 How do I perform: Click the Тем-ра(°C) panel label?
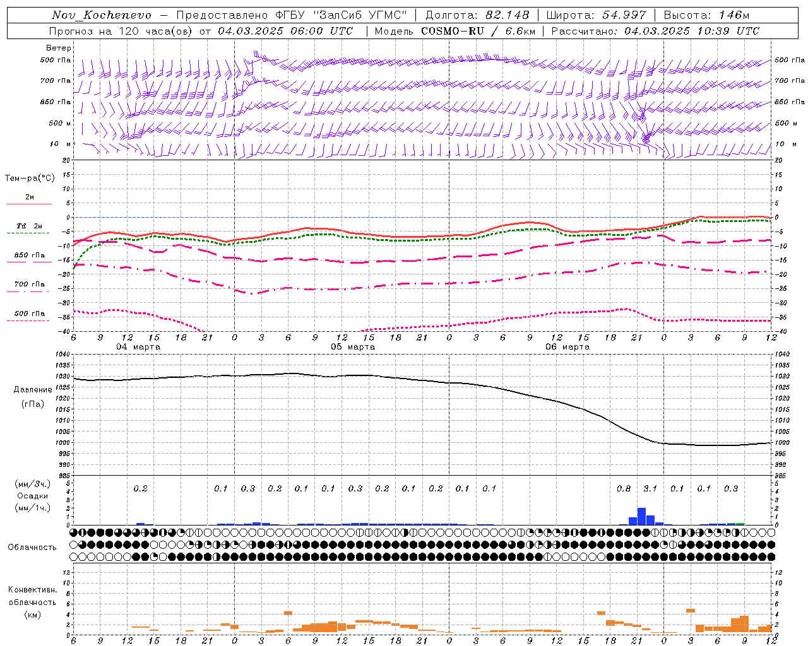30,178
